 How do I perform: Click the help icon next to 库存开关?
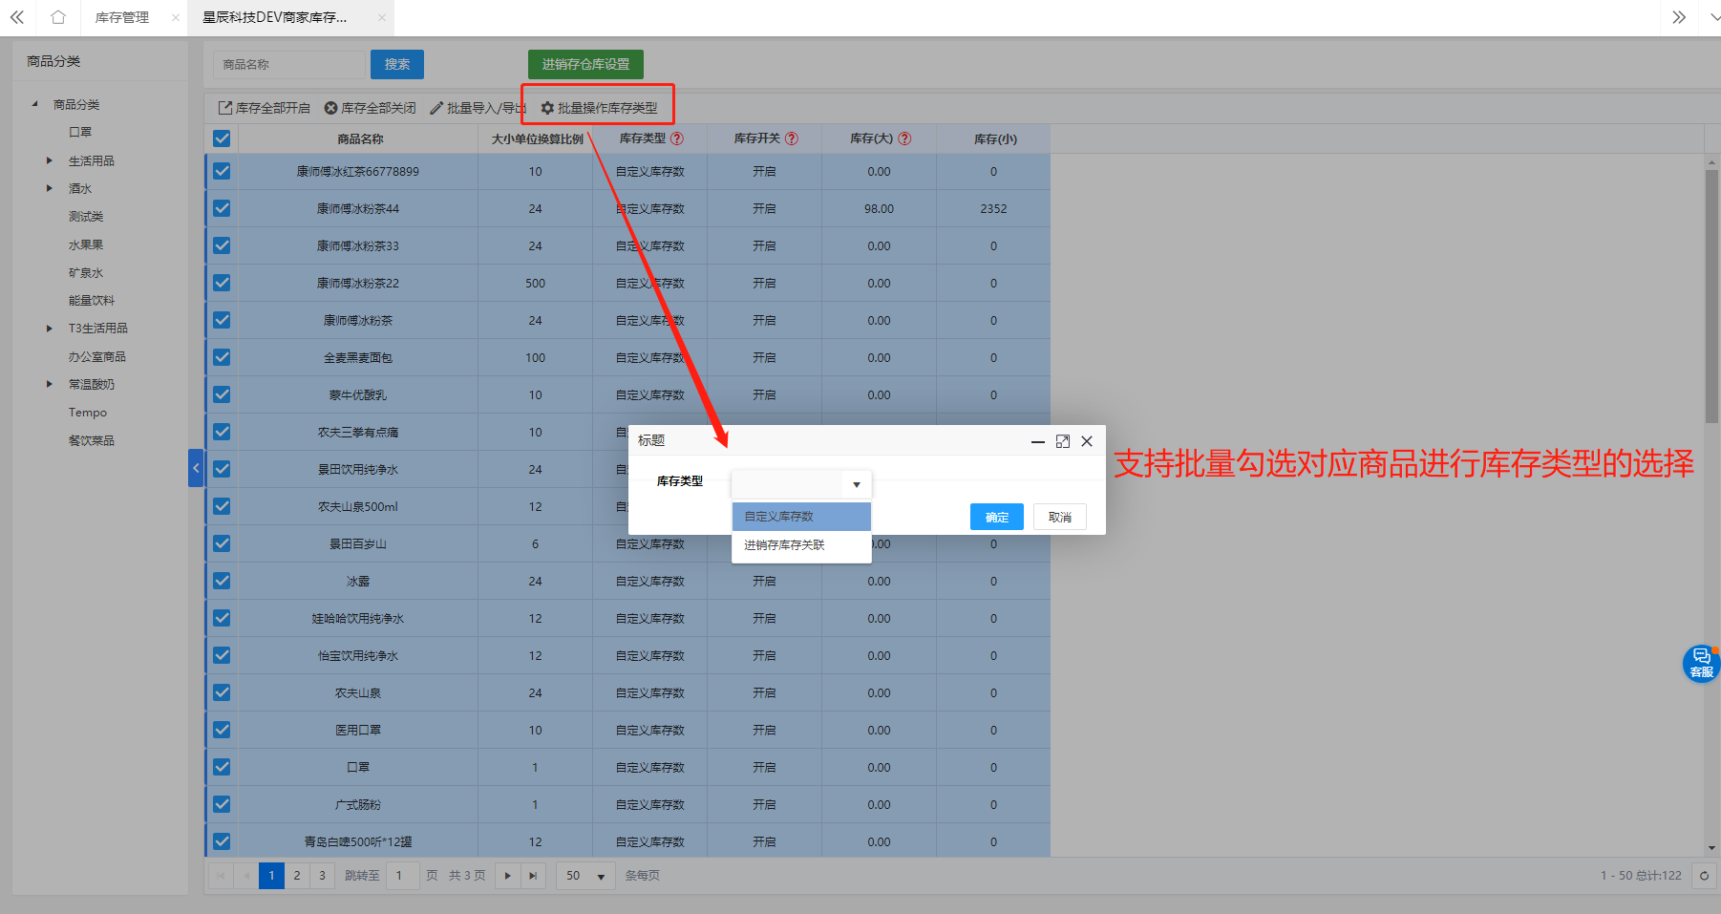point(791,138)
